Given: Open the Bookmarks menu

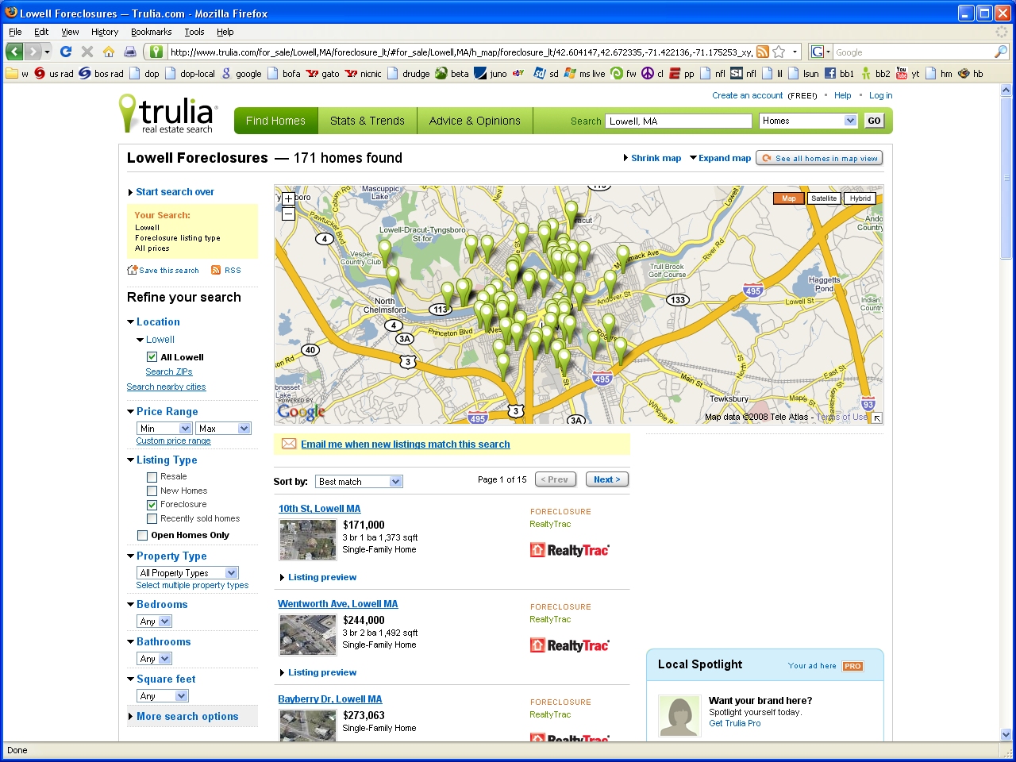Looking at the screenshot, I should pyautogui.click(x=151, y=32).
